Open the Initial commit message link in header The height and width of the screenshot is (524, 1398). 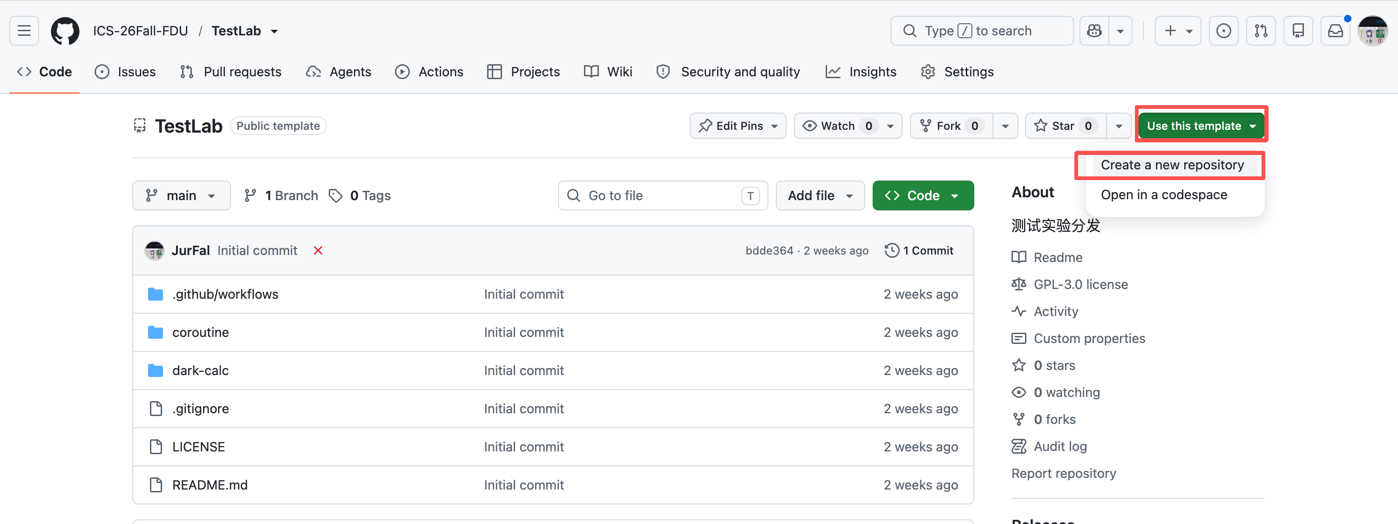click(257, 251)
